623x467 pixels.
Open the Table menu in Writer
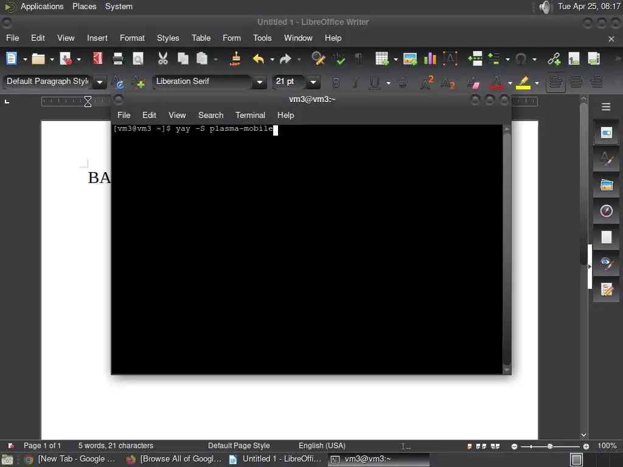click(x=201, y=38)
